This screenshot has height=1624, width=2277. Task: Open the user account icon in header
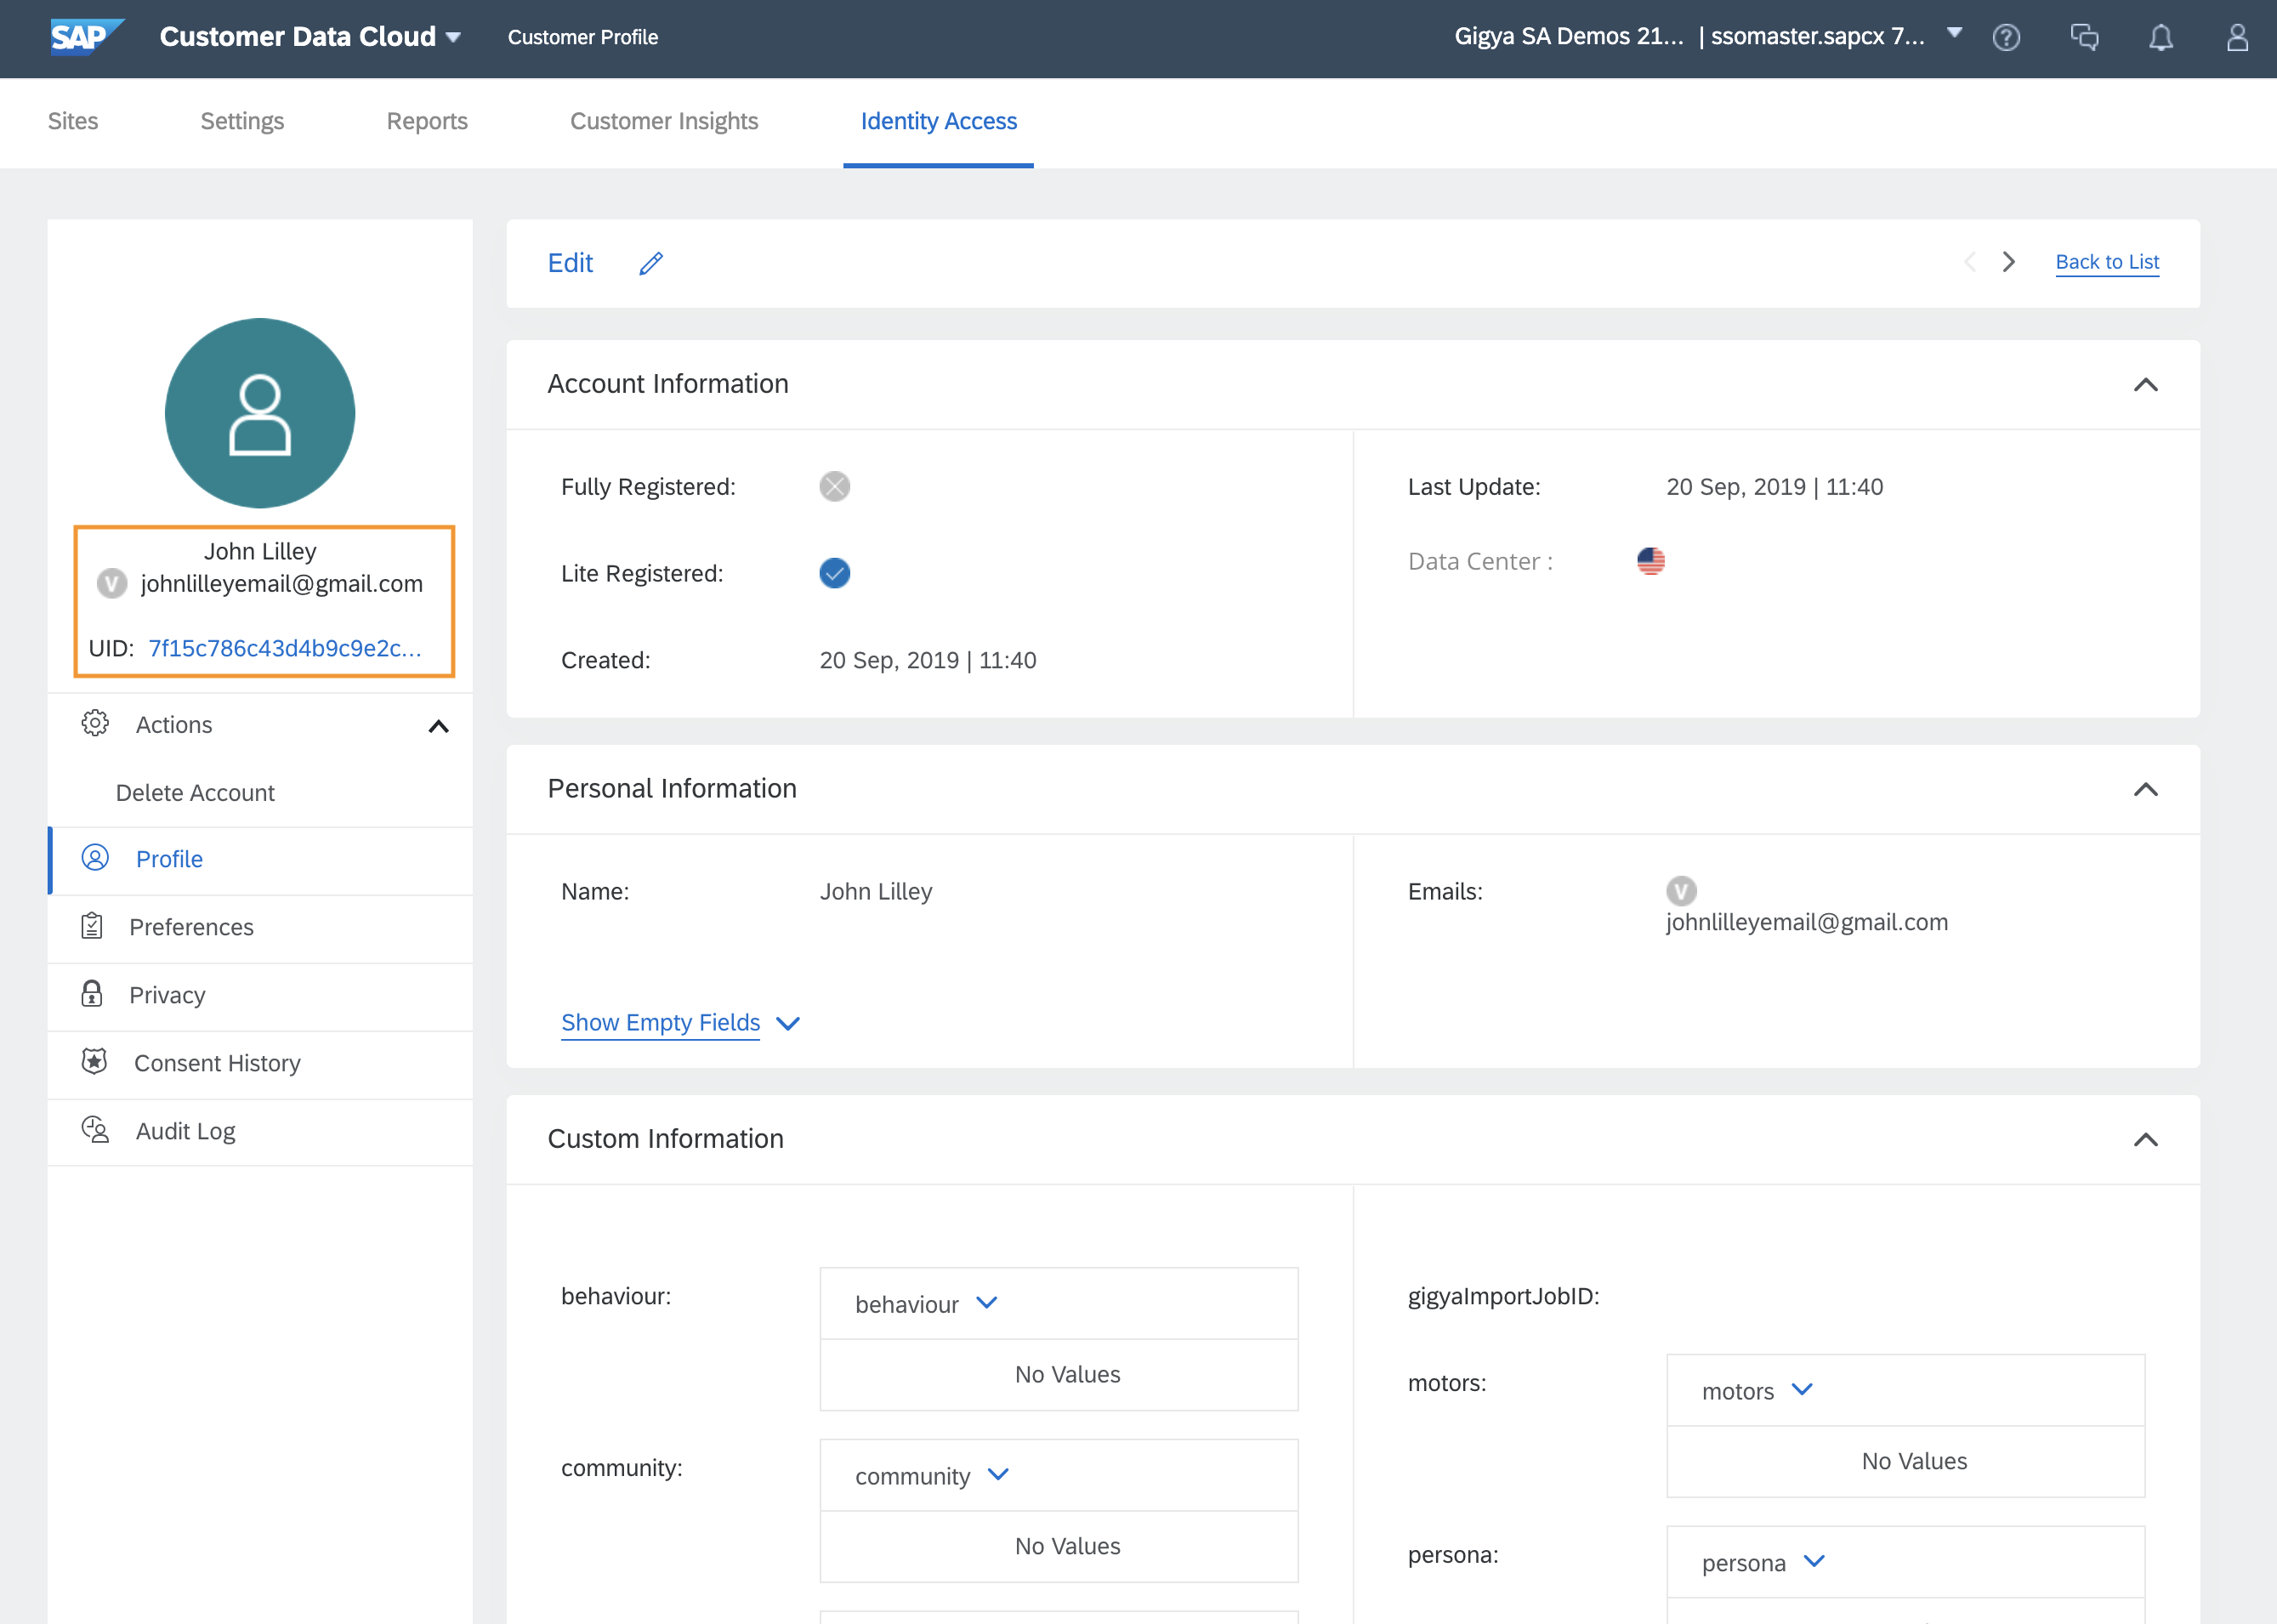point(2237,38)
